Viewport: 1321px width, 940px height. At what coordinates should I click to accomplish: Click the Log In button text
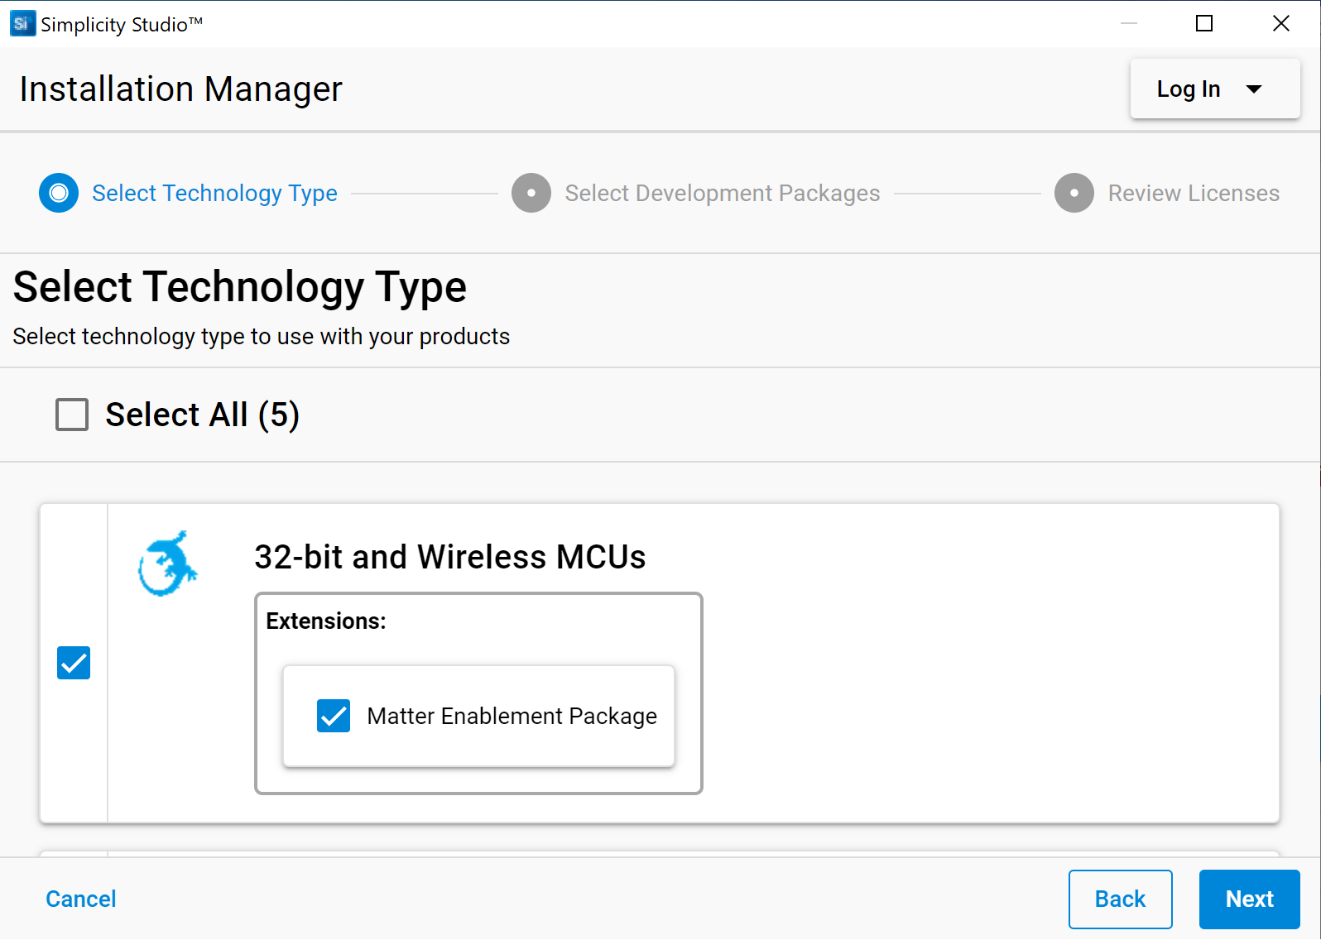pyautogui.click(x=1189, y=89)
